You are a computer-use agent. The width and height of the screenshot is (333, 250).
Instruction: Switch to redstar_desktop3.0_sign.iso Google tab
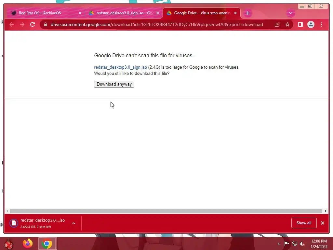pyautogui.click(x=124, y=13)
